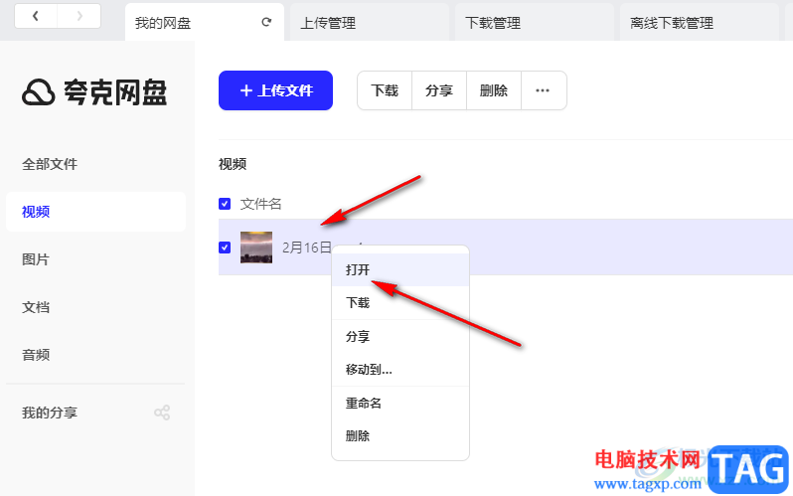Open 音频 category in the sidebar

36,354
